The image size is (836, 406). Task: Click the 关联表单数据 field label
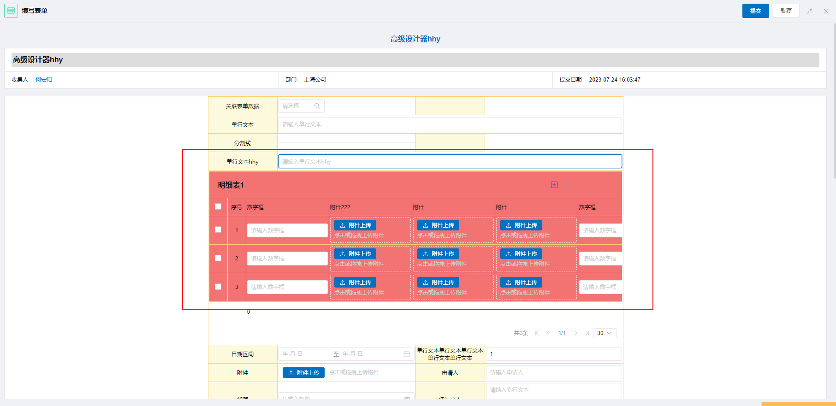point(243,106)
